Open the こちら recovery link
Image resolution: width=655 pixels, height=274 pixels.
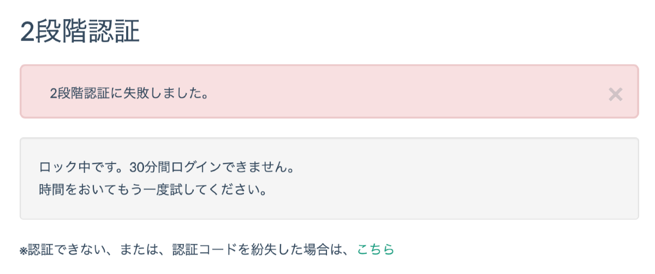[x=376, y=249]
